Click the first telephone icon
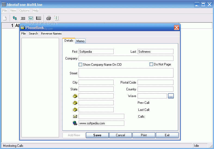The height and width of the screenshot is (149, 214). 75,96
